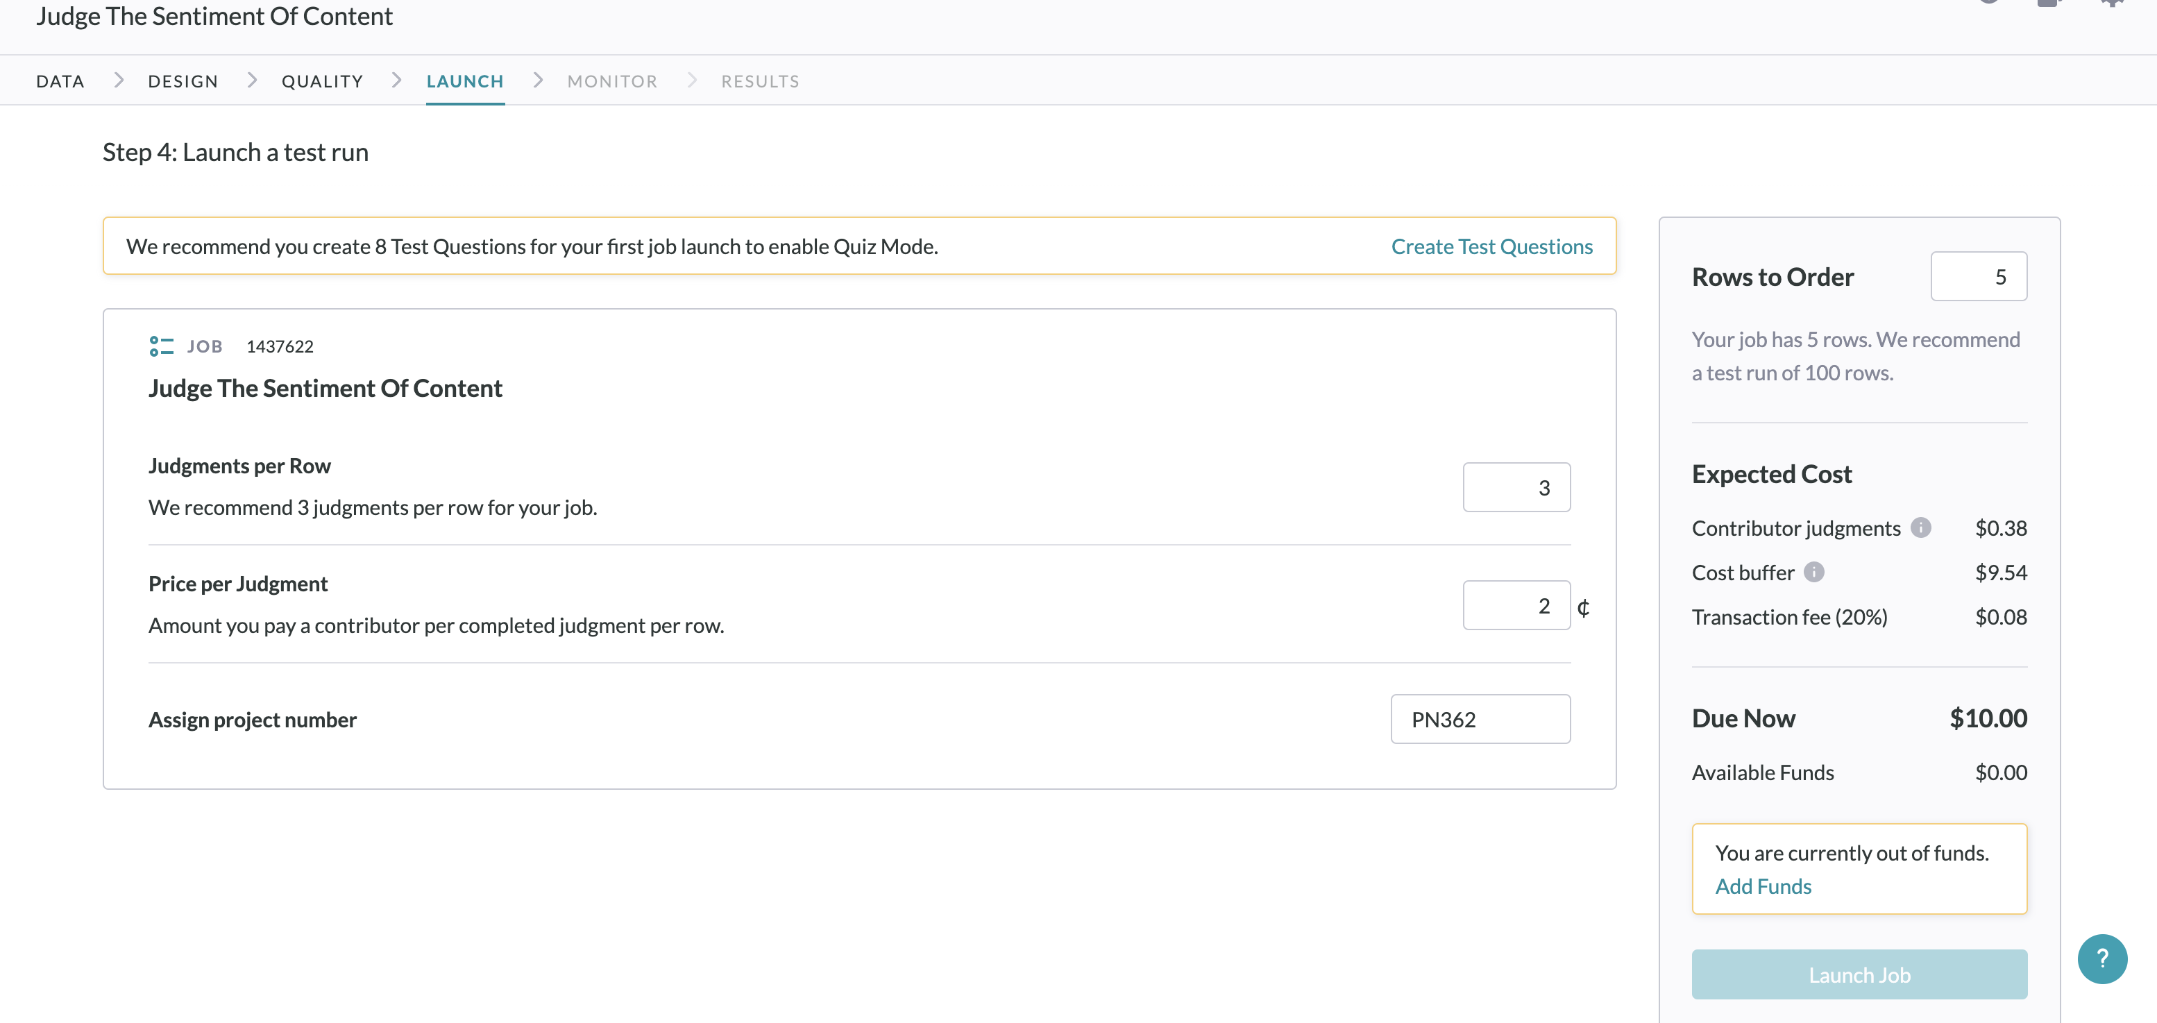The width and height of the screenshot is (2157, 1023).
Task: Click the Launch Job button
Action: pyautogui.click(x=1859, y=974)
